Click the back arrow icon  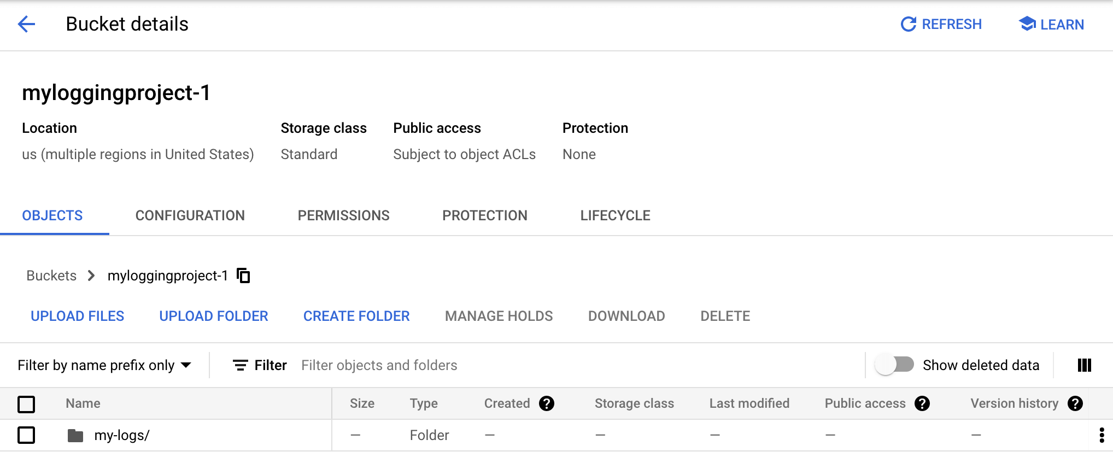pos(26,24)
